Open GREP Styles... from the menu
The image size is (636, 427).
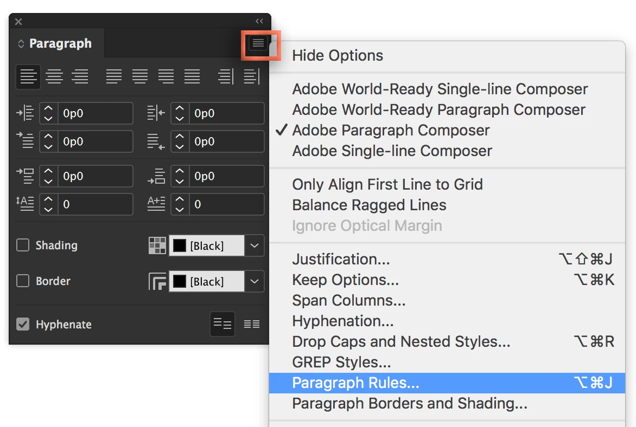[447, 362]
